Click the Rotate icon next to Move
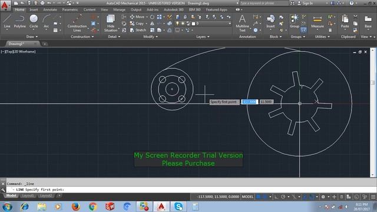This screenshot has width=377, height=212. click(152, 17)
